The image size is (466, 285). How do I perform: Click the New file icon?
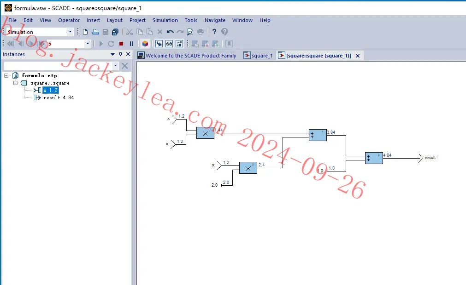pos(85,32)
